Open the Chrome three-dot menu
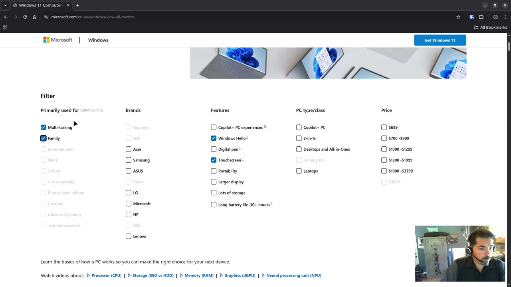The image size is (511, 287). pyautogui.click(x=505, y=17)
